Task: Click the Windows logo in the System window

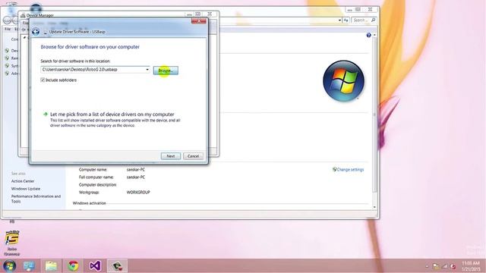Action: 343,81
